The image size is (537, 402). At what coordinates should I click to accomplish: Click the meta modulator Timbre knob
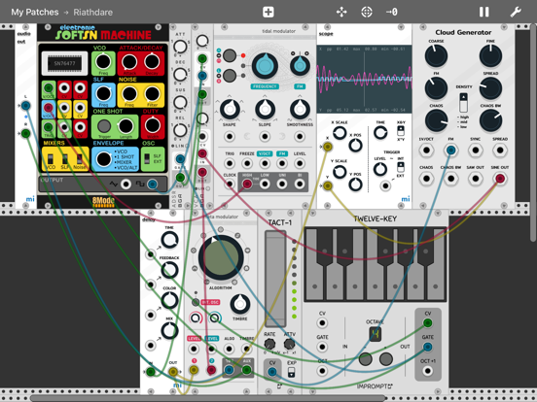click(239, 304)
